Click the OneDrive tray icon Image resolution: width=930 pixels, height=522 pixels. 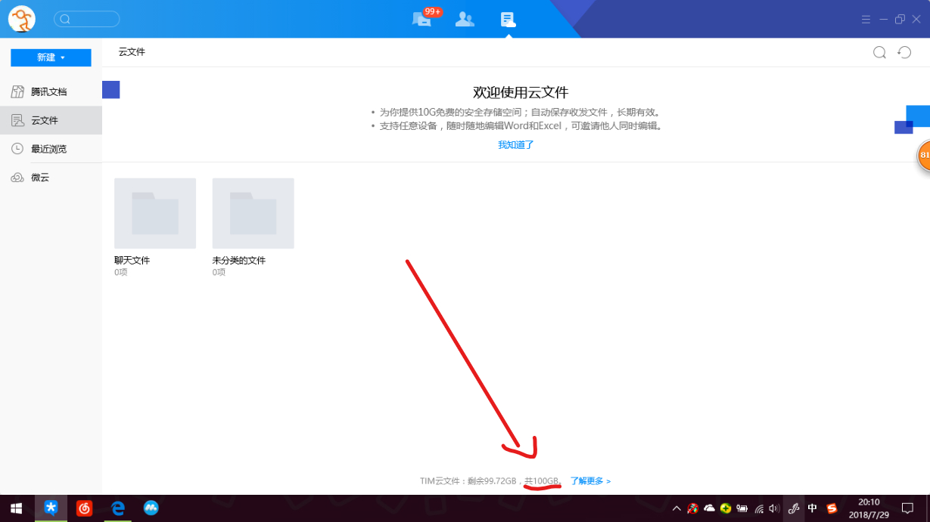(x=710, y=508)
